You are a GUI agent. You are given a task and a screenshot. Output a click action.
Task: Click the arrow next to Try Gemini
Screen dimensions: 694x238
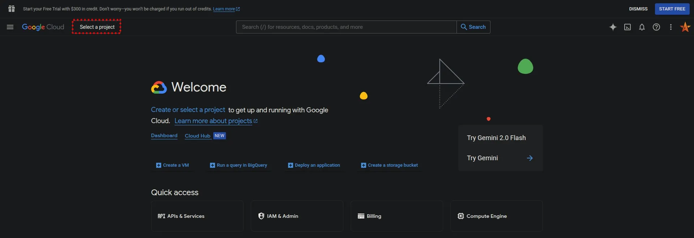(530, 158)
